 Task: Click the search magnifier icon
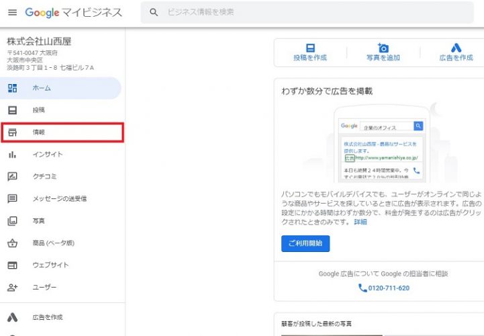coord(154,12)
